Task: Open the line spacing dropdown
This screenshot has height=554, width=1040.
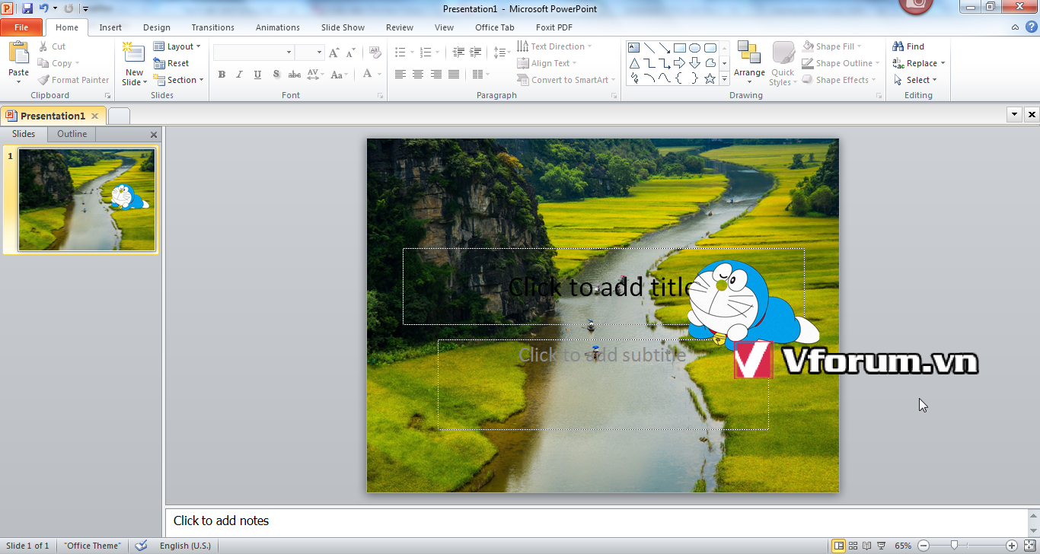Action: coord(502,53)
